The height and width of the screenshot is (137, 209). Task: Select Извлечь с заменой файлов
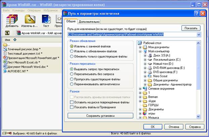pyautogui.click(x=71, y=46)
